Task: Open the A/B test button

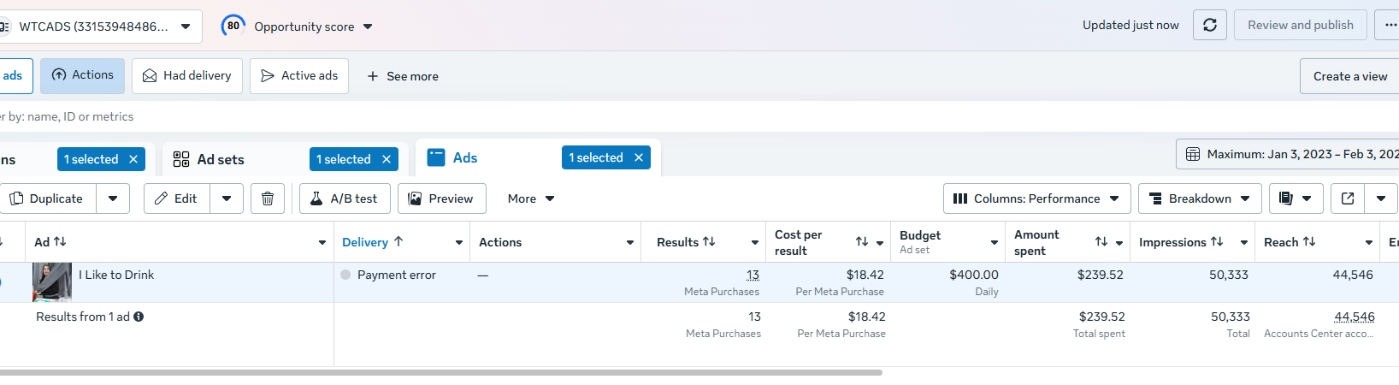Action: (x=345, y=198)
